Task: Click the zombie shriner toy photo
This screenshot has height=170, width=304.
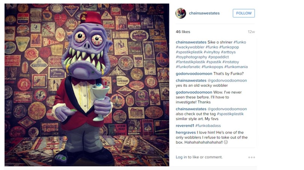Action: (87, 85)
